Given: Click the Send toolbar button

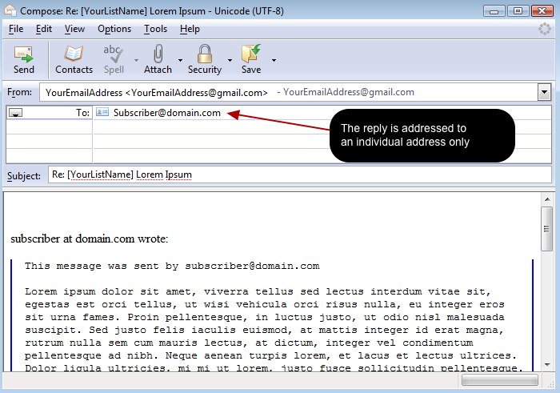Looking at the screenshot, I should (24, 60).
